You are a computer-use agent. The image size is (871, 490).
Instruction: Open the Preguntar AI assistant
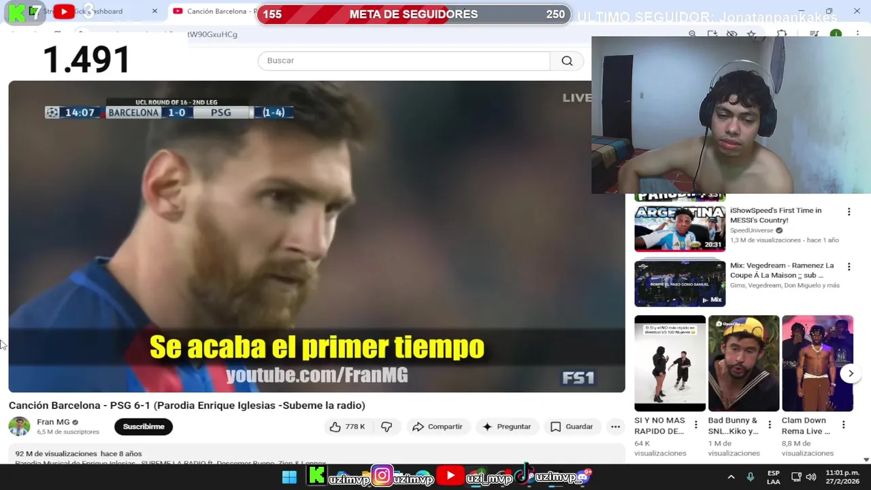(506, 427)
